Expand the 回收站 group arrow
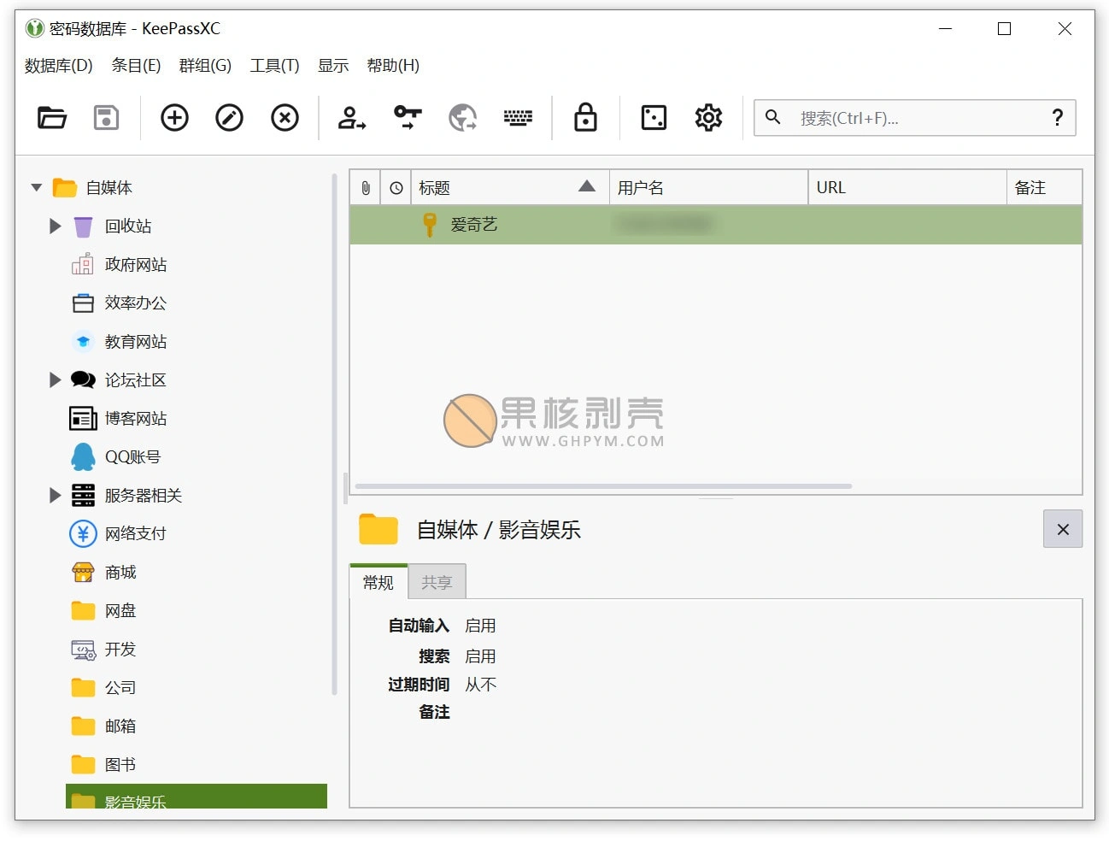1109x841 pixels. click(56, 226)
